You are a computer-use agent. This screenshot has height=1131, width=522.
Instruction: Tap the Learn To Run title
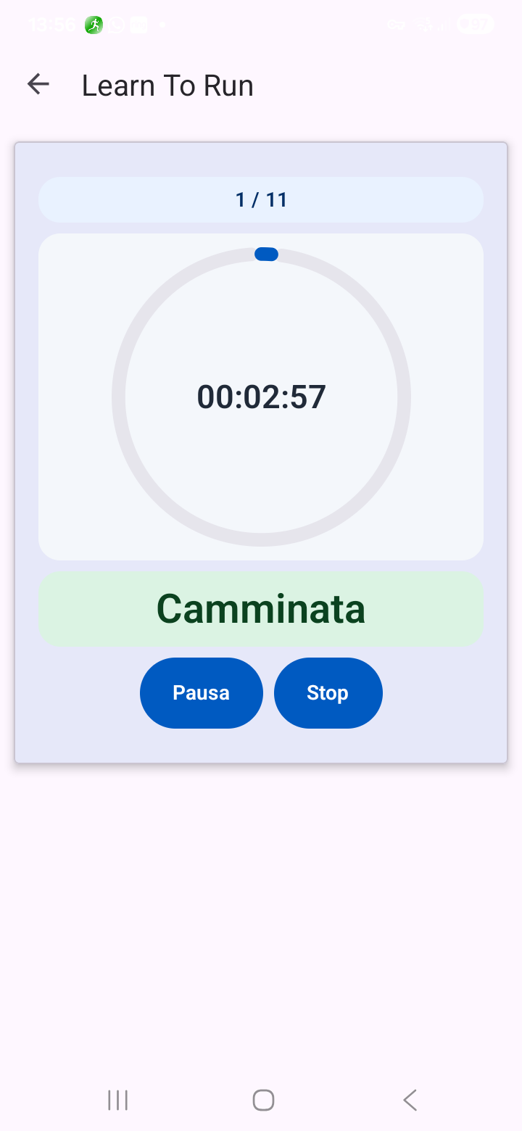[167, 86]
